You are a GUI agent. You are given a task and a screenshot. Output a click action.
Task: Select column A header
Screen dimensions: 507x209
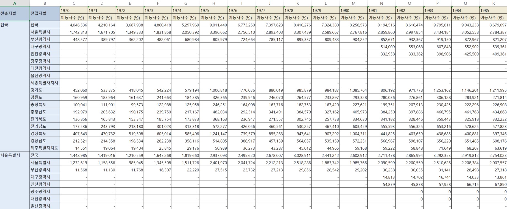[15, 3]
